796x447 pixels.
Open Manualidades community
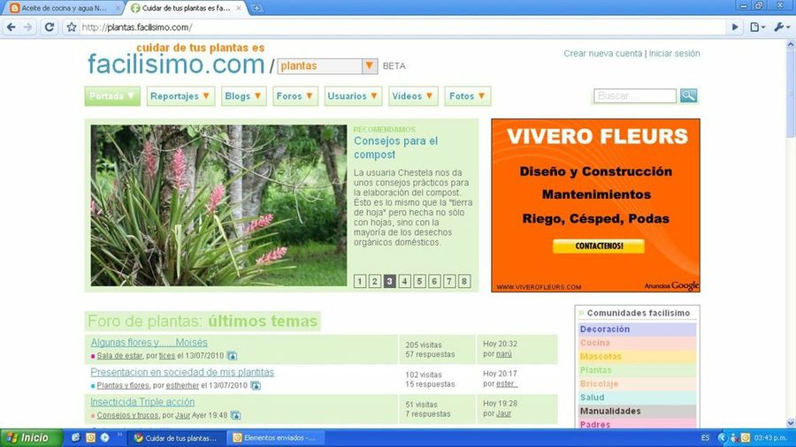(x=637, y=411)
